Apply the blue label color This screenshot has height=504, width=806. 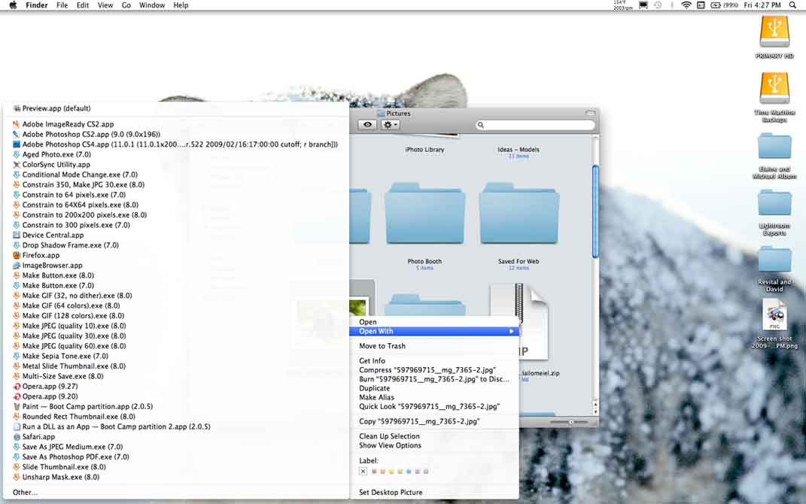tap(409, 471)
